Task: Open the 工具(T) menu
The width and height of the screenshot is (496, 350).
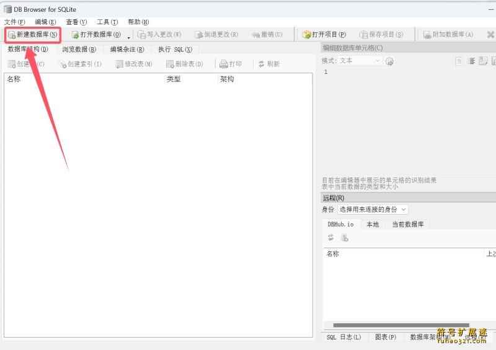Action: (x=107, y=22)
